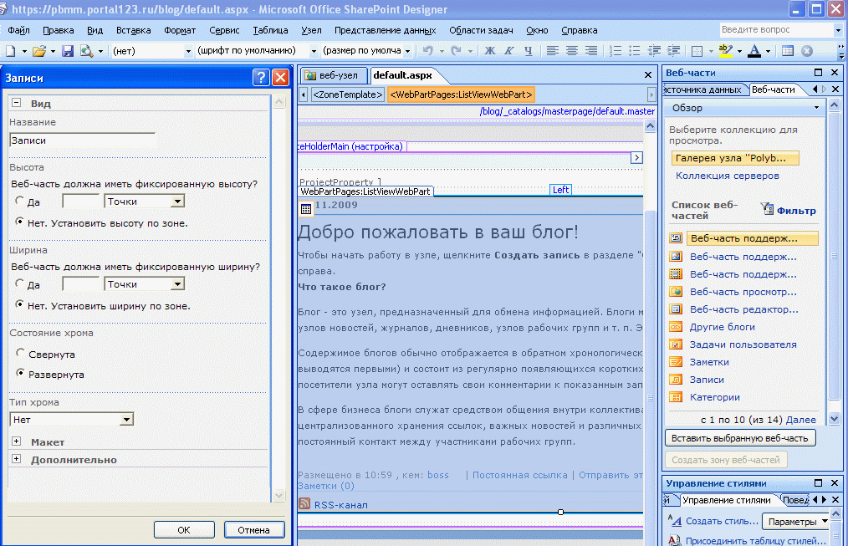Open the Таблица menu
Screen dimensions: 848x546
(270, 30)
